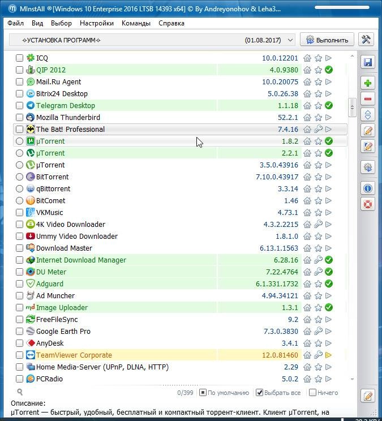382x421 pixels.
Task: Click green checkmark in Adguard row
Action: [329, 284]
